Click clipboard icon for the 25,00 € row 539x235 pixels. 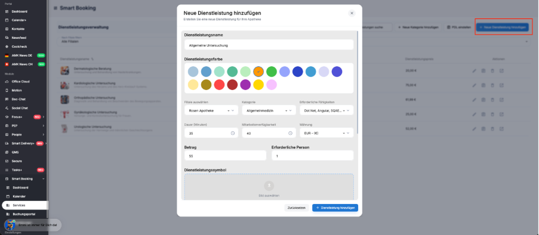[x=483, y=114]
